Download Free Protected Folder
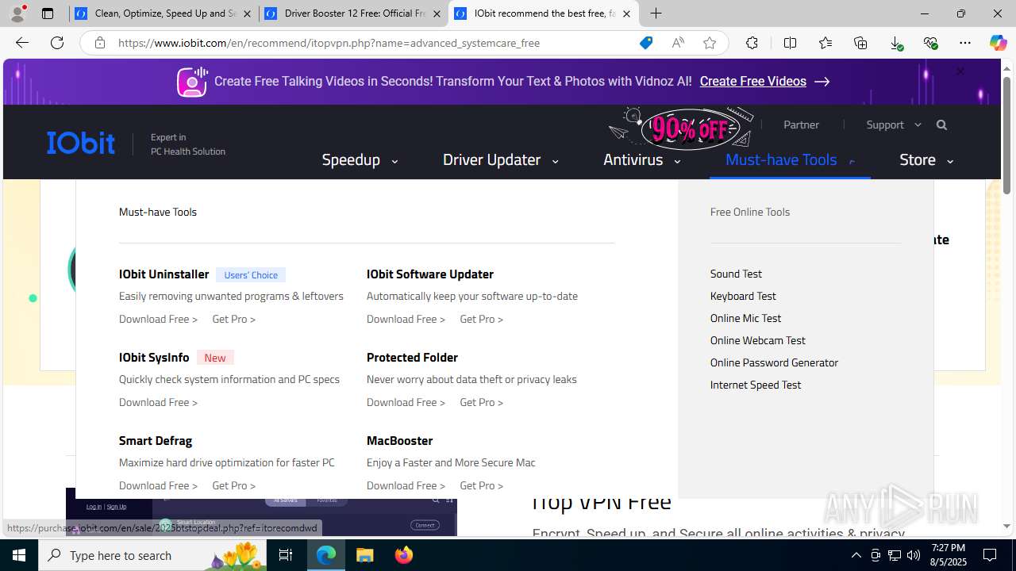Screen dimensions: 1016x571 (x=406, y=402)
